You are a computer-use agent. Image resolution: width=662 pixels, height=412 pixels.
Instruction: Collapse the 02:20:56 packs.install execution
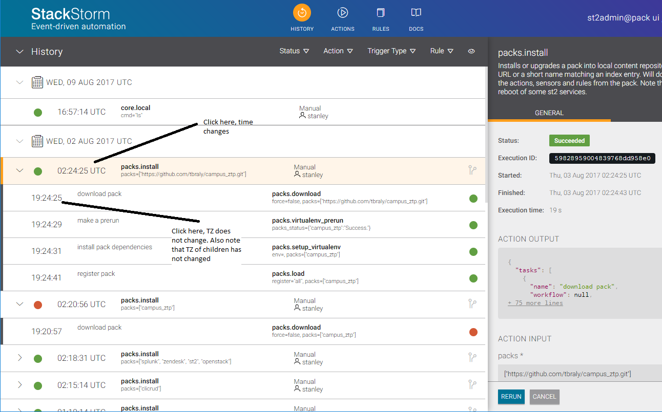tap(19, 304)
